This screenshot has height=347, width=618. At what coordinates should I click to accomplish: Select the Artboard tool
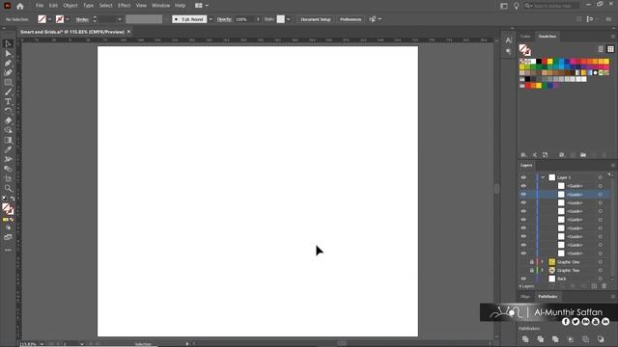tap(8, 178)
